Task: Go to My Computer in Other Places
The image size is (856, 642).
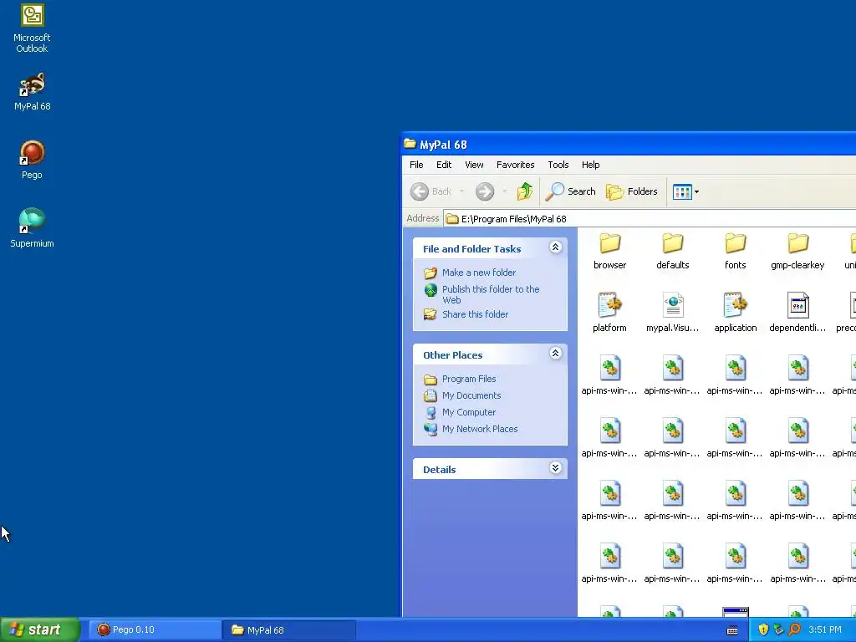Action: click(x=469, y=412)
